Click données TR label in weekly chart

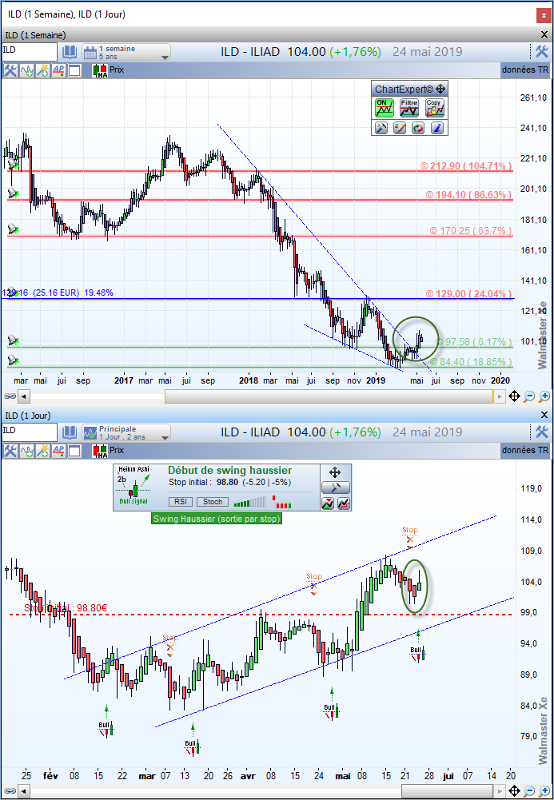click(x=525, y=70)
